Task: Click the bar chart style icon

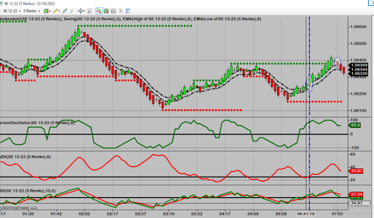Action: 46,11
